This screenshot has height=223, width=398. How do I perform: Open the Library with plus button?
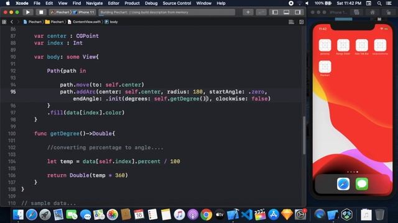(248, 12)
